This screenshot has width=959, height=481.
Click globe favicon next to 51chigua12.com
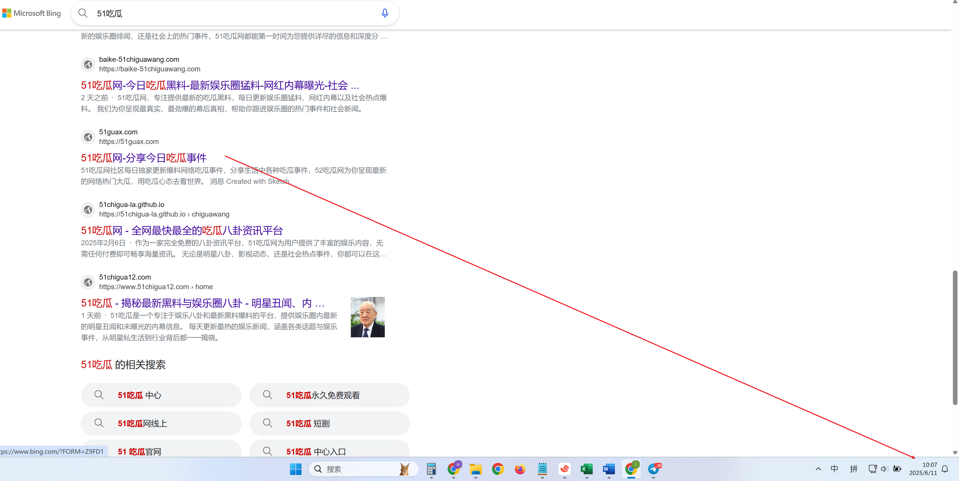tap(88, 282)
